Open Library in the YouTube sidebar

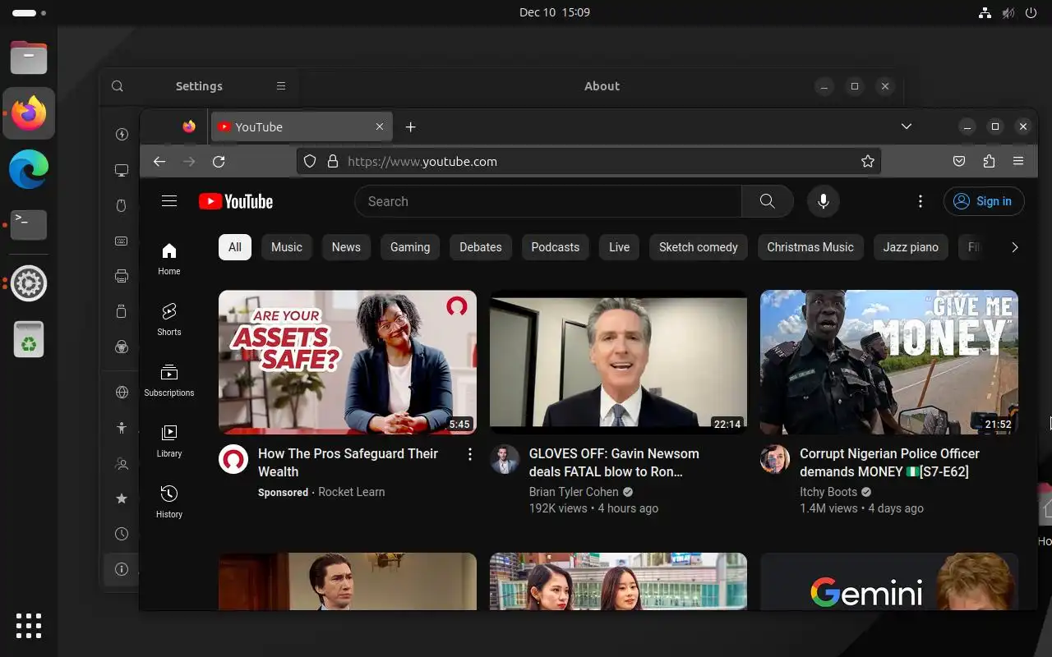coord(169,441)
